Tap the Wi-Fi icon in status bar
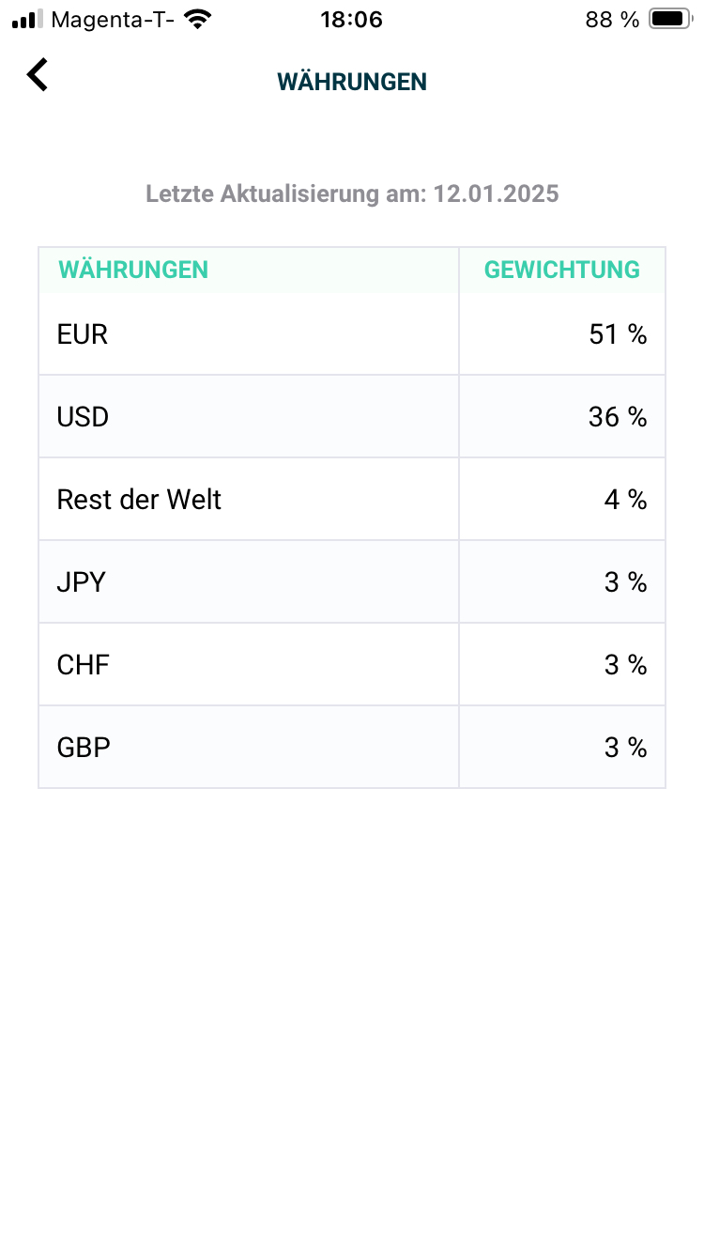704x1253 pixels. click(197, 20)
